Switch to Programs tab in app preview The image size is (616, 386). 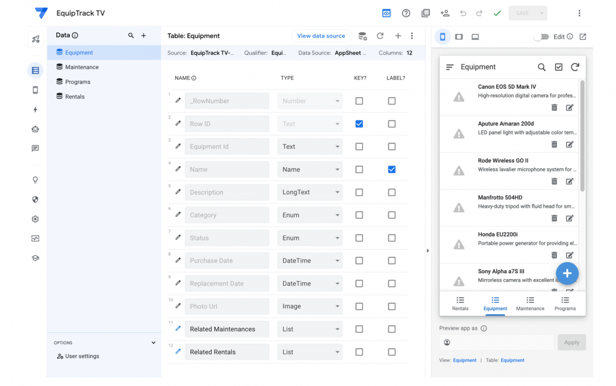coord(565,304)
